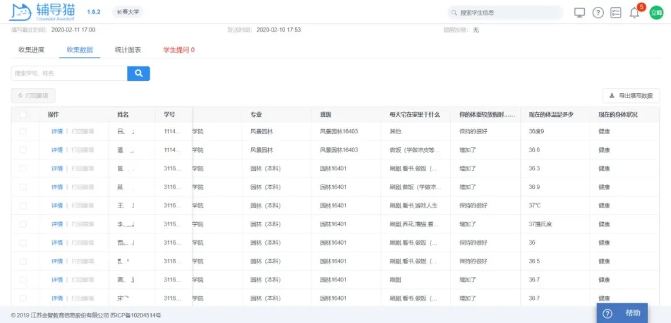Click the question mark icon on 帮助 button
671x323 pixels.
(607, 314)
